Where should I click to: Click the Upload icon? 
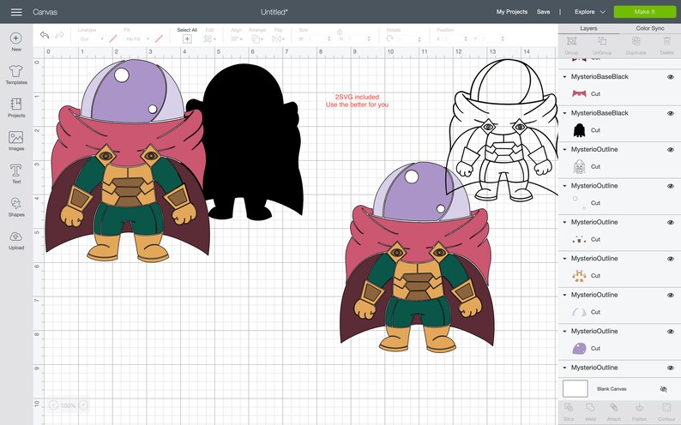pos(16,236)
